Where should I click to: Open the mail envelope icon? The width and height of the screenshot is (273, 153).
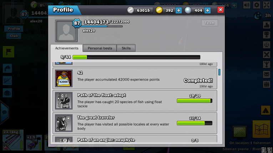click(266, 74)
